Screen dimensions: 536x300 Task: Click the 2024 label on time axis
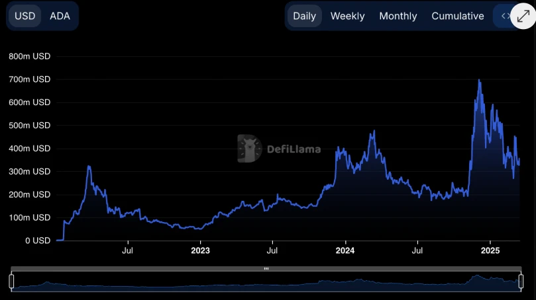[x=345, y=251]
